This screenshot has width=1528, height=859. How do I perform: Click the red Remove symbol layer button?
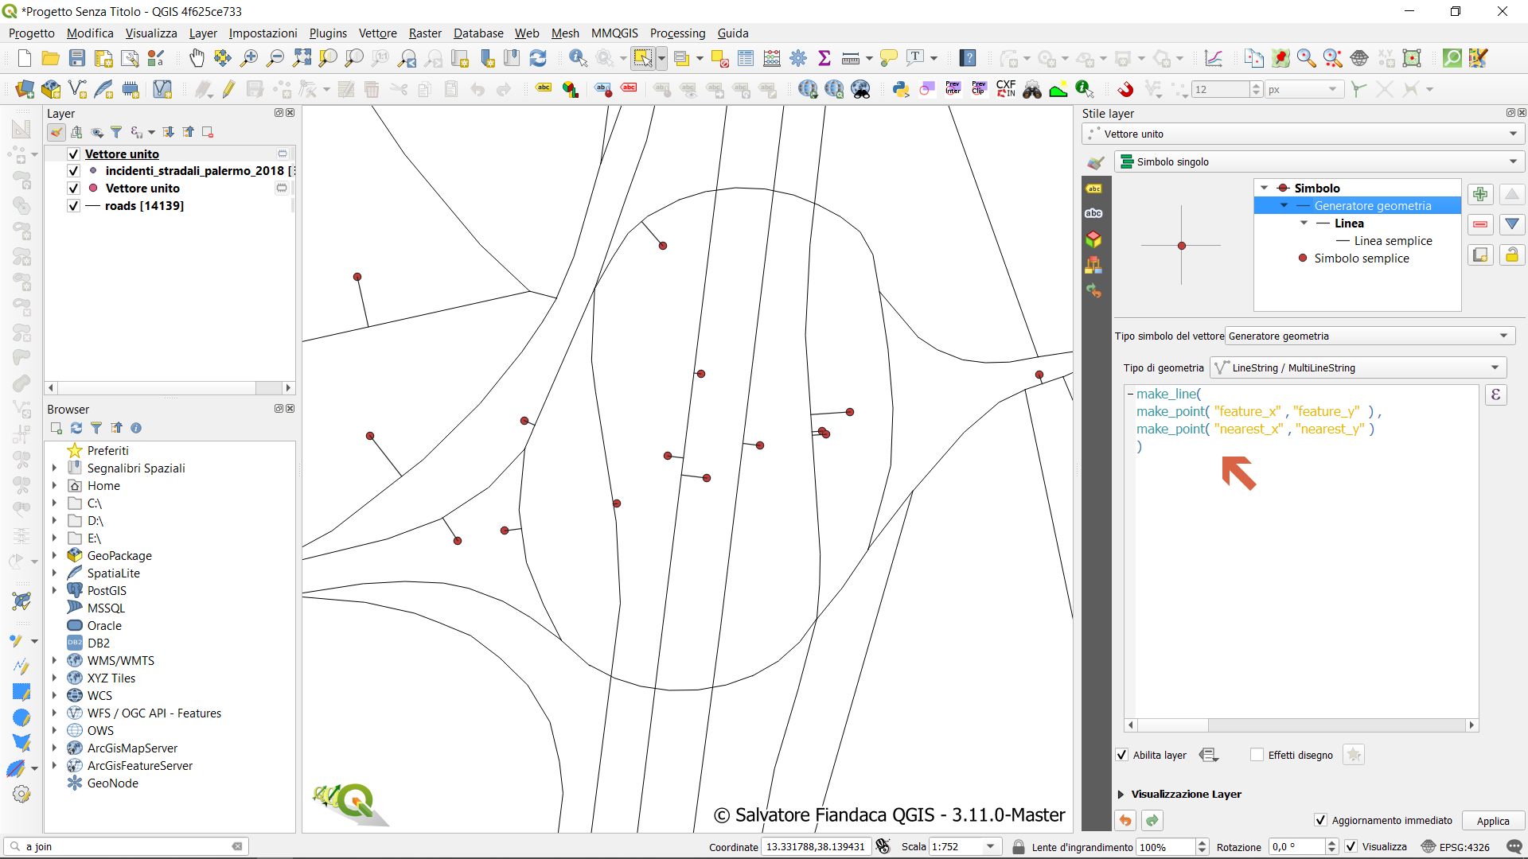(1480, 224)
